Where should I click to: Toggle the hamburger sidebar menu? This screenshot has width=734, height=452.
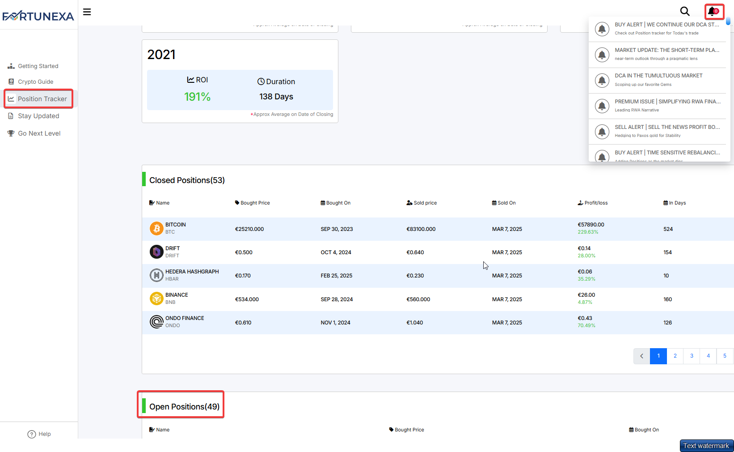[x=87, y=12]
